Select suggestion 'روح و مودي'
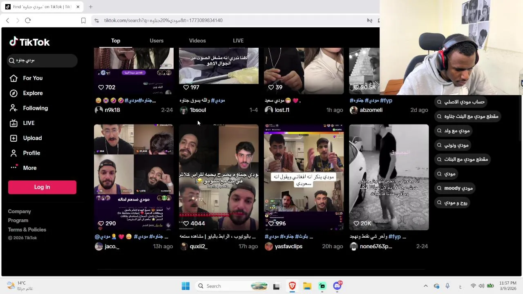Viewport: 523px width, 294px height. tap(451, 203)
